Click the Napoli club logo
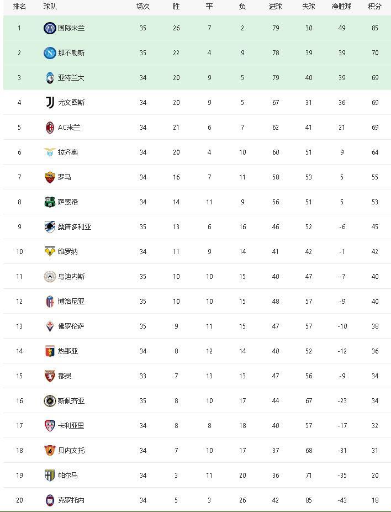The image size is (391, 512). pyautogui.click(x=50, y=53)
